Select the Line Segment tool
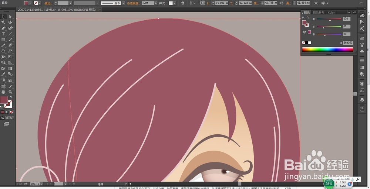Screen dimensions: 370x189 point(10,34)
